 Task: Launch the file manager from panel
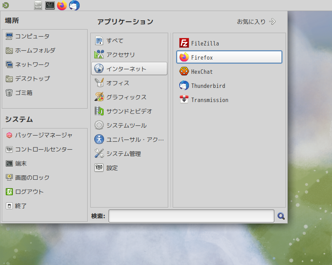coord(38,5)
